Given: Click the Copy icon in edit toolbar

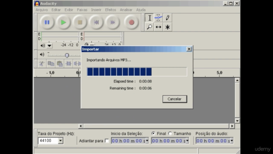Looking at the screenshot, I should pyautogui.click(x=51, y=64).
